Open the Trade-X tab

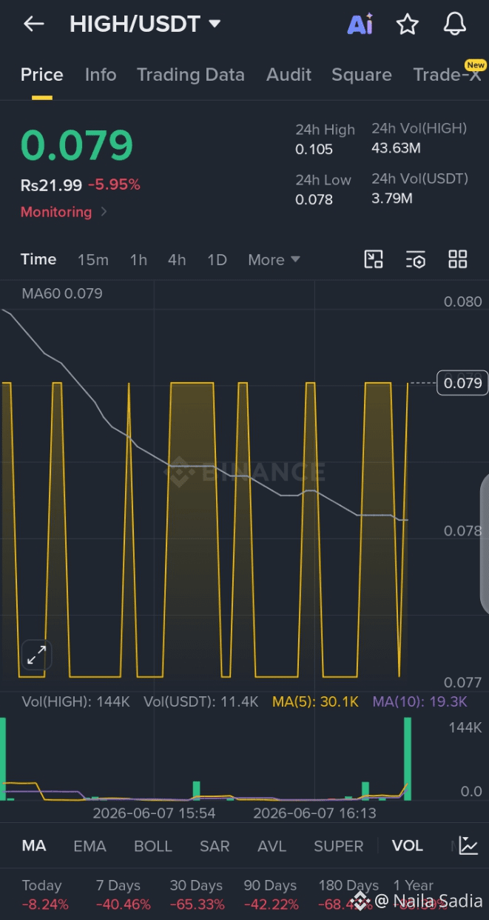click(447, 75)
